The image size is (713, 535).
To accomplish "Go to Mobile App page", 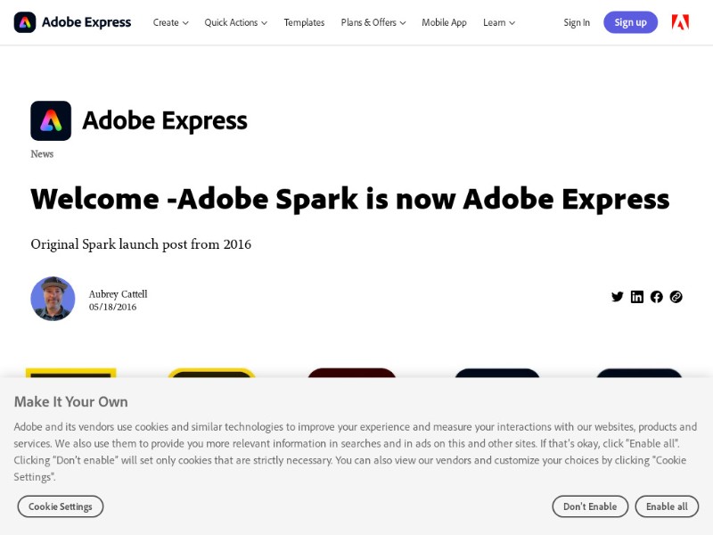I will click(444, 22).
